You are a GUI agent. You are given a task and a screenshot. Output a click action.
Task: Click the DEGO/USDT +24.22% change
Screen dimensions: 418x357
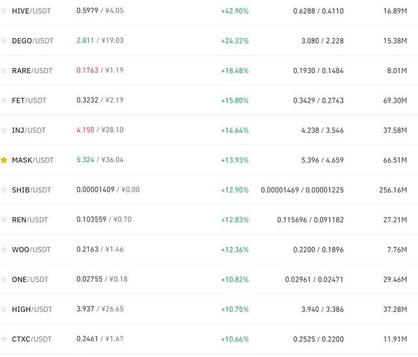tap(234, 41)
